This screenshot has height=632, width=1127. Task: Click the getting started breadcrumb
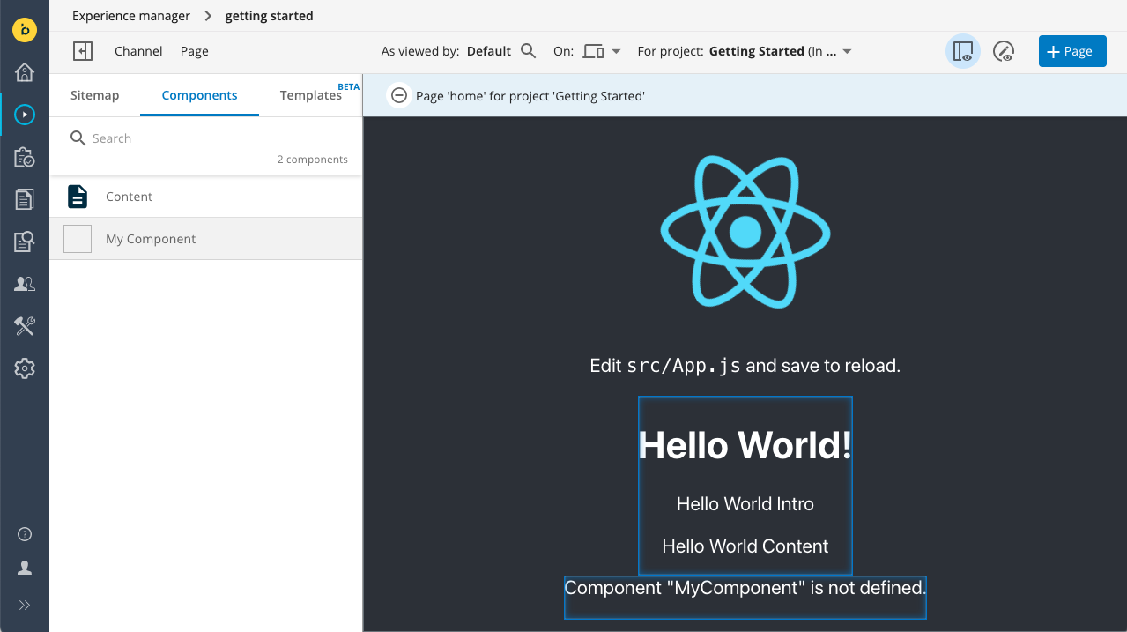click(x=269, y=16)
